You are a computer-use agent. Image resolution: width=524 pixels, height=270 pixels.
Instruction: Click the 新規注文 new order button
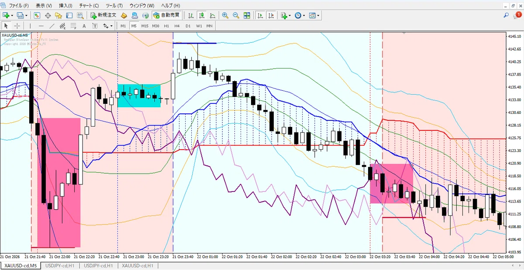pyautogui.click(x=103, y=15)
